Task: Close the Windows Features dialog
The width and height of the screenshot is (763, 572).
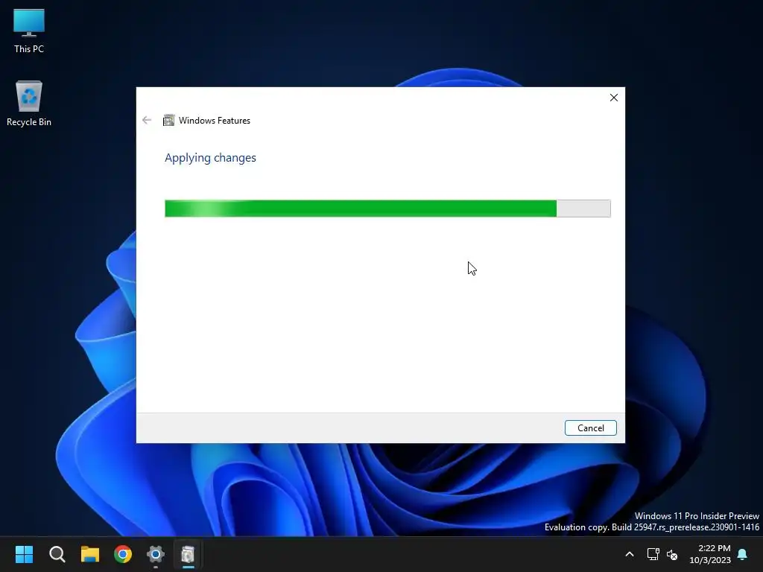Action: [614, 98]
